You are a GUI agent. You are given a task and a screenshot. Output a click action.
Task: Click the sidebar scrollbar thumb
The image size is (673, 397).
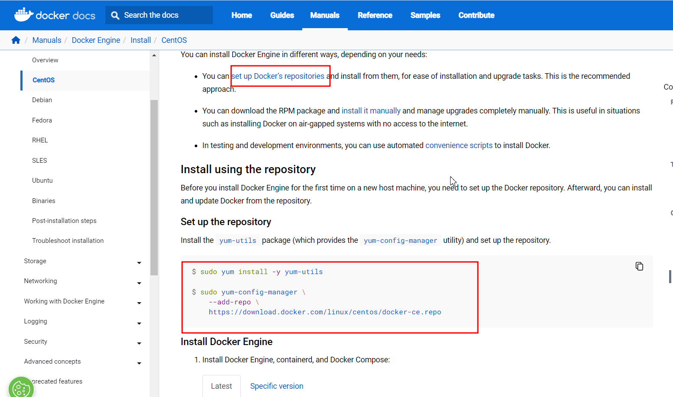[154, 187]
